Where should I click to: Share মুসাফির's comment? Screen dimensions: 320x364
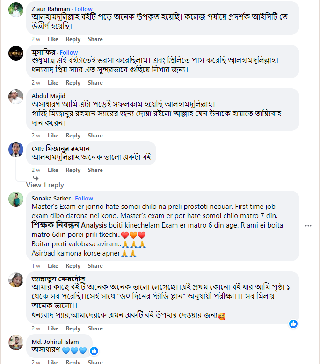point(95,83)
